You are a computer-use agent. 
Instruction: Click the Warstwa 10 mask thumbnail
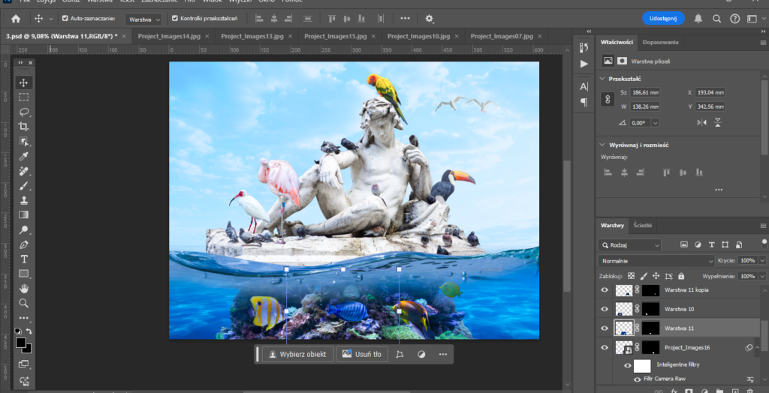click(x=651, y=309)
